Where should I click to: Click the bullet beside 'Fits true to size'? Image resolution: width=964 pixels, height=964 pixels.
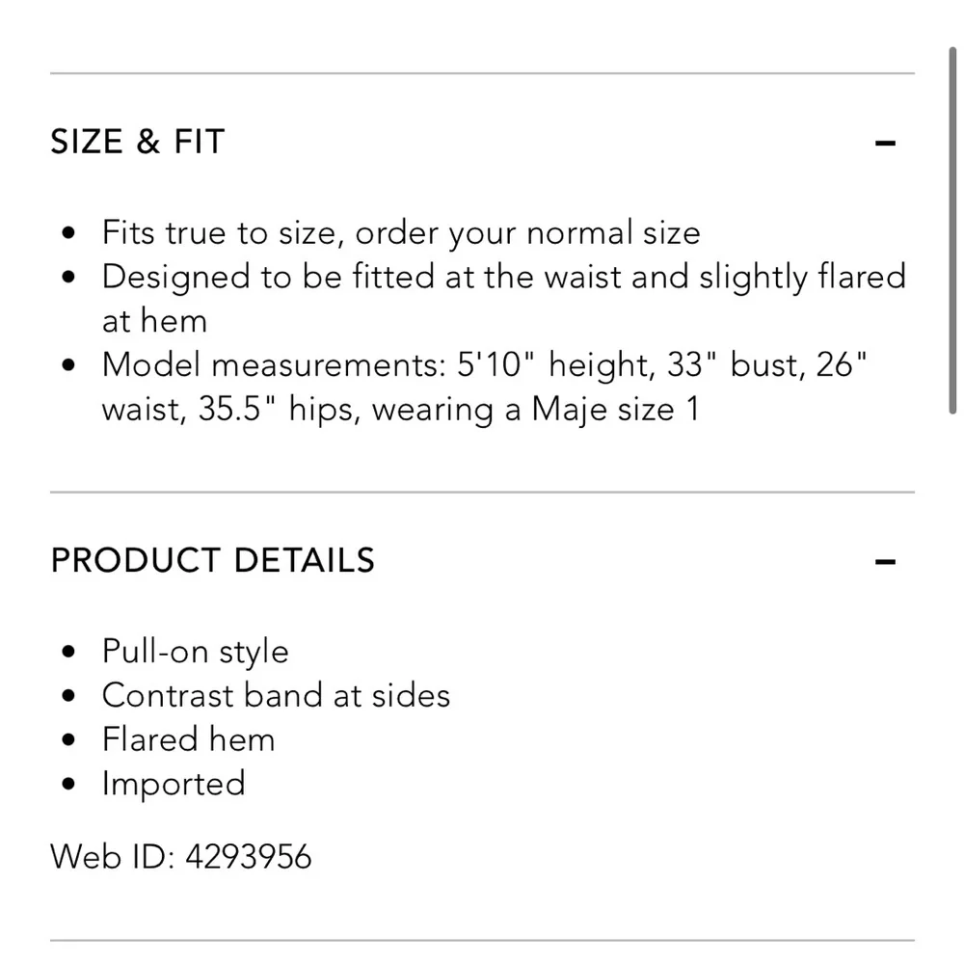click(x=67, y=234)
